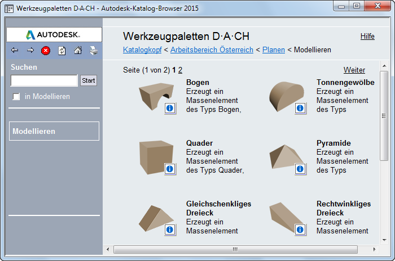Click the window title bar icon
The image size is (395, 261).
pyautogui.click(x=9, y=8)
